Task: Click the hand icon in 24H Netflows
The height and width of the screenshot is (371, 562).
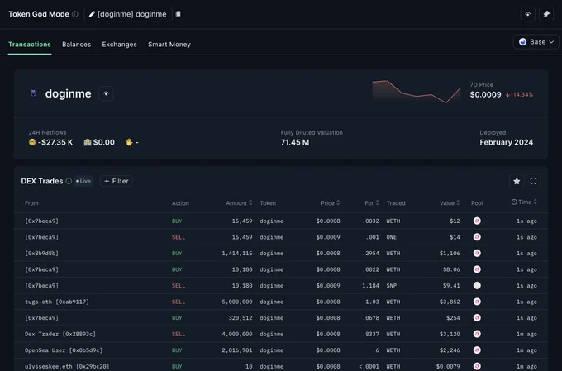Action: [129, 143]
